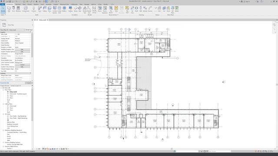Toggle the Sun Path checkbox
This screenshot has width=278, height=156.
coord(16,71)
